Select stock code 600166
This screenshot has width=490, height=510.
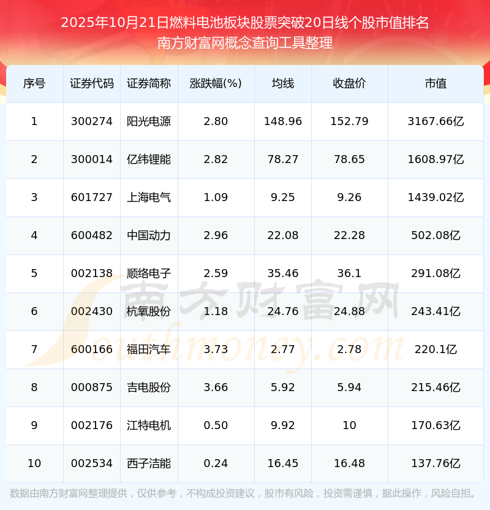tap(92, 349)
